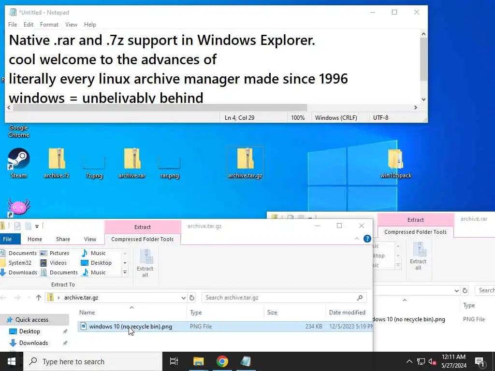Open the Notepad Edit menu
Viewport: 495px width, 371px height.
pos(29,25)
